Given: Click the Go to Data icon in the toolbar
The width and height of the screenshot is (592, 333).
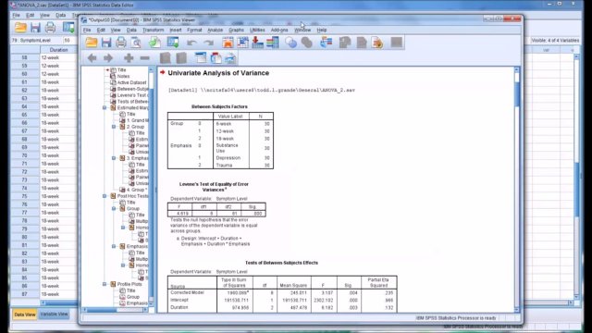Looking at the screenshot, I should tap(173, 43).
